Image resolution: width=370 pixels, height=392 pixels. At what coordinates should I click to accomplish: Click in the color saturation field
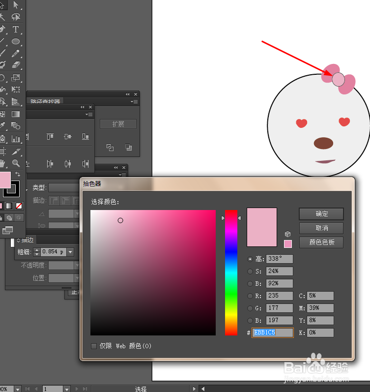(153, 272)
